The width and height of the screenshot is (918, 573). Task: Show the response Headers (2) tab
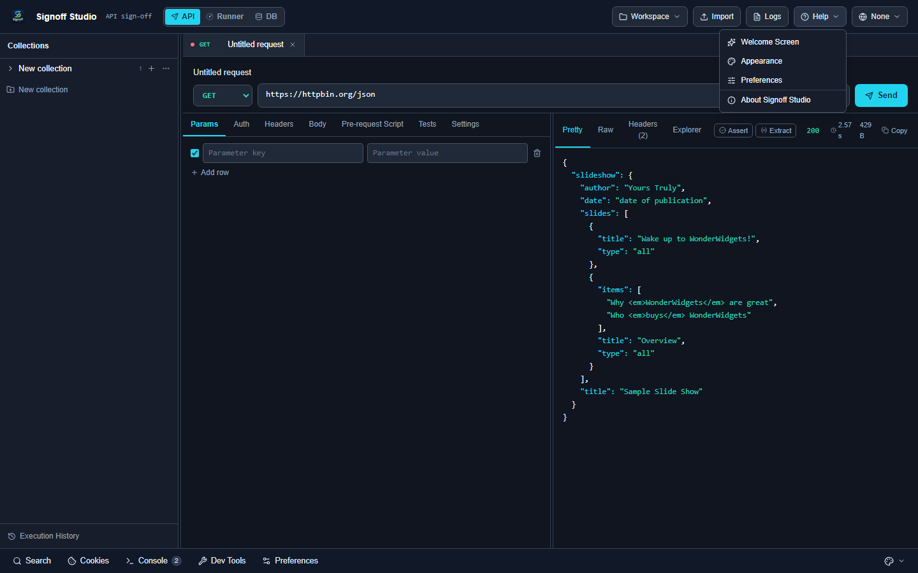[643, 130]
